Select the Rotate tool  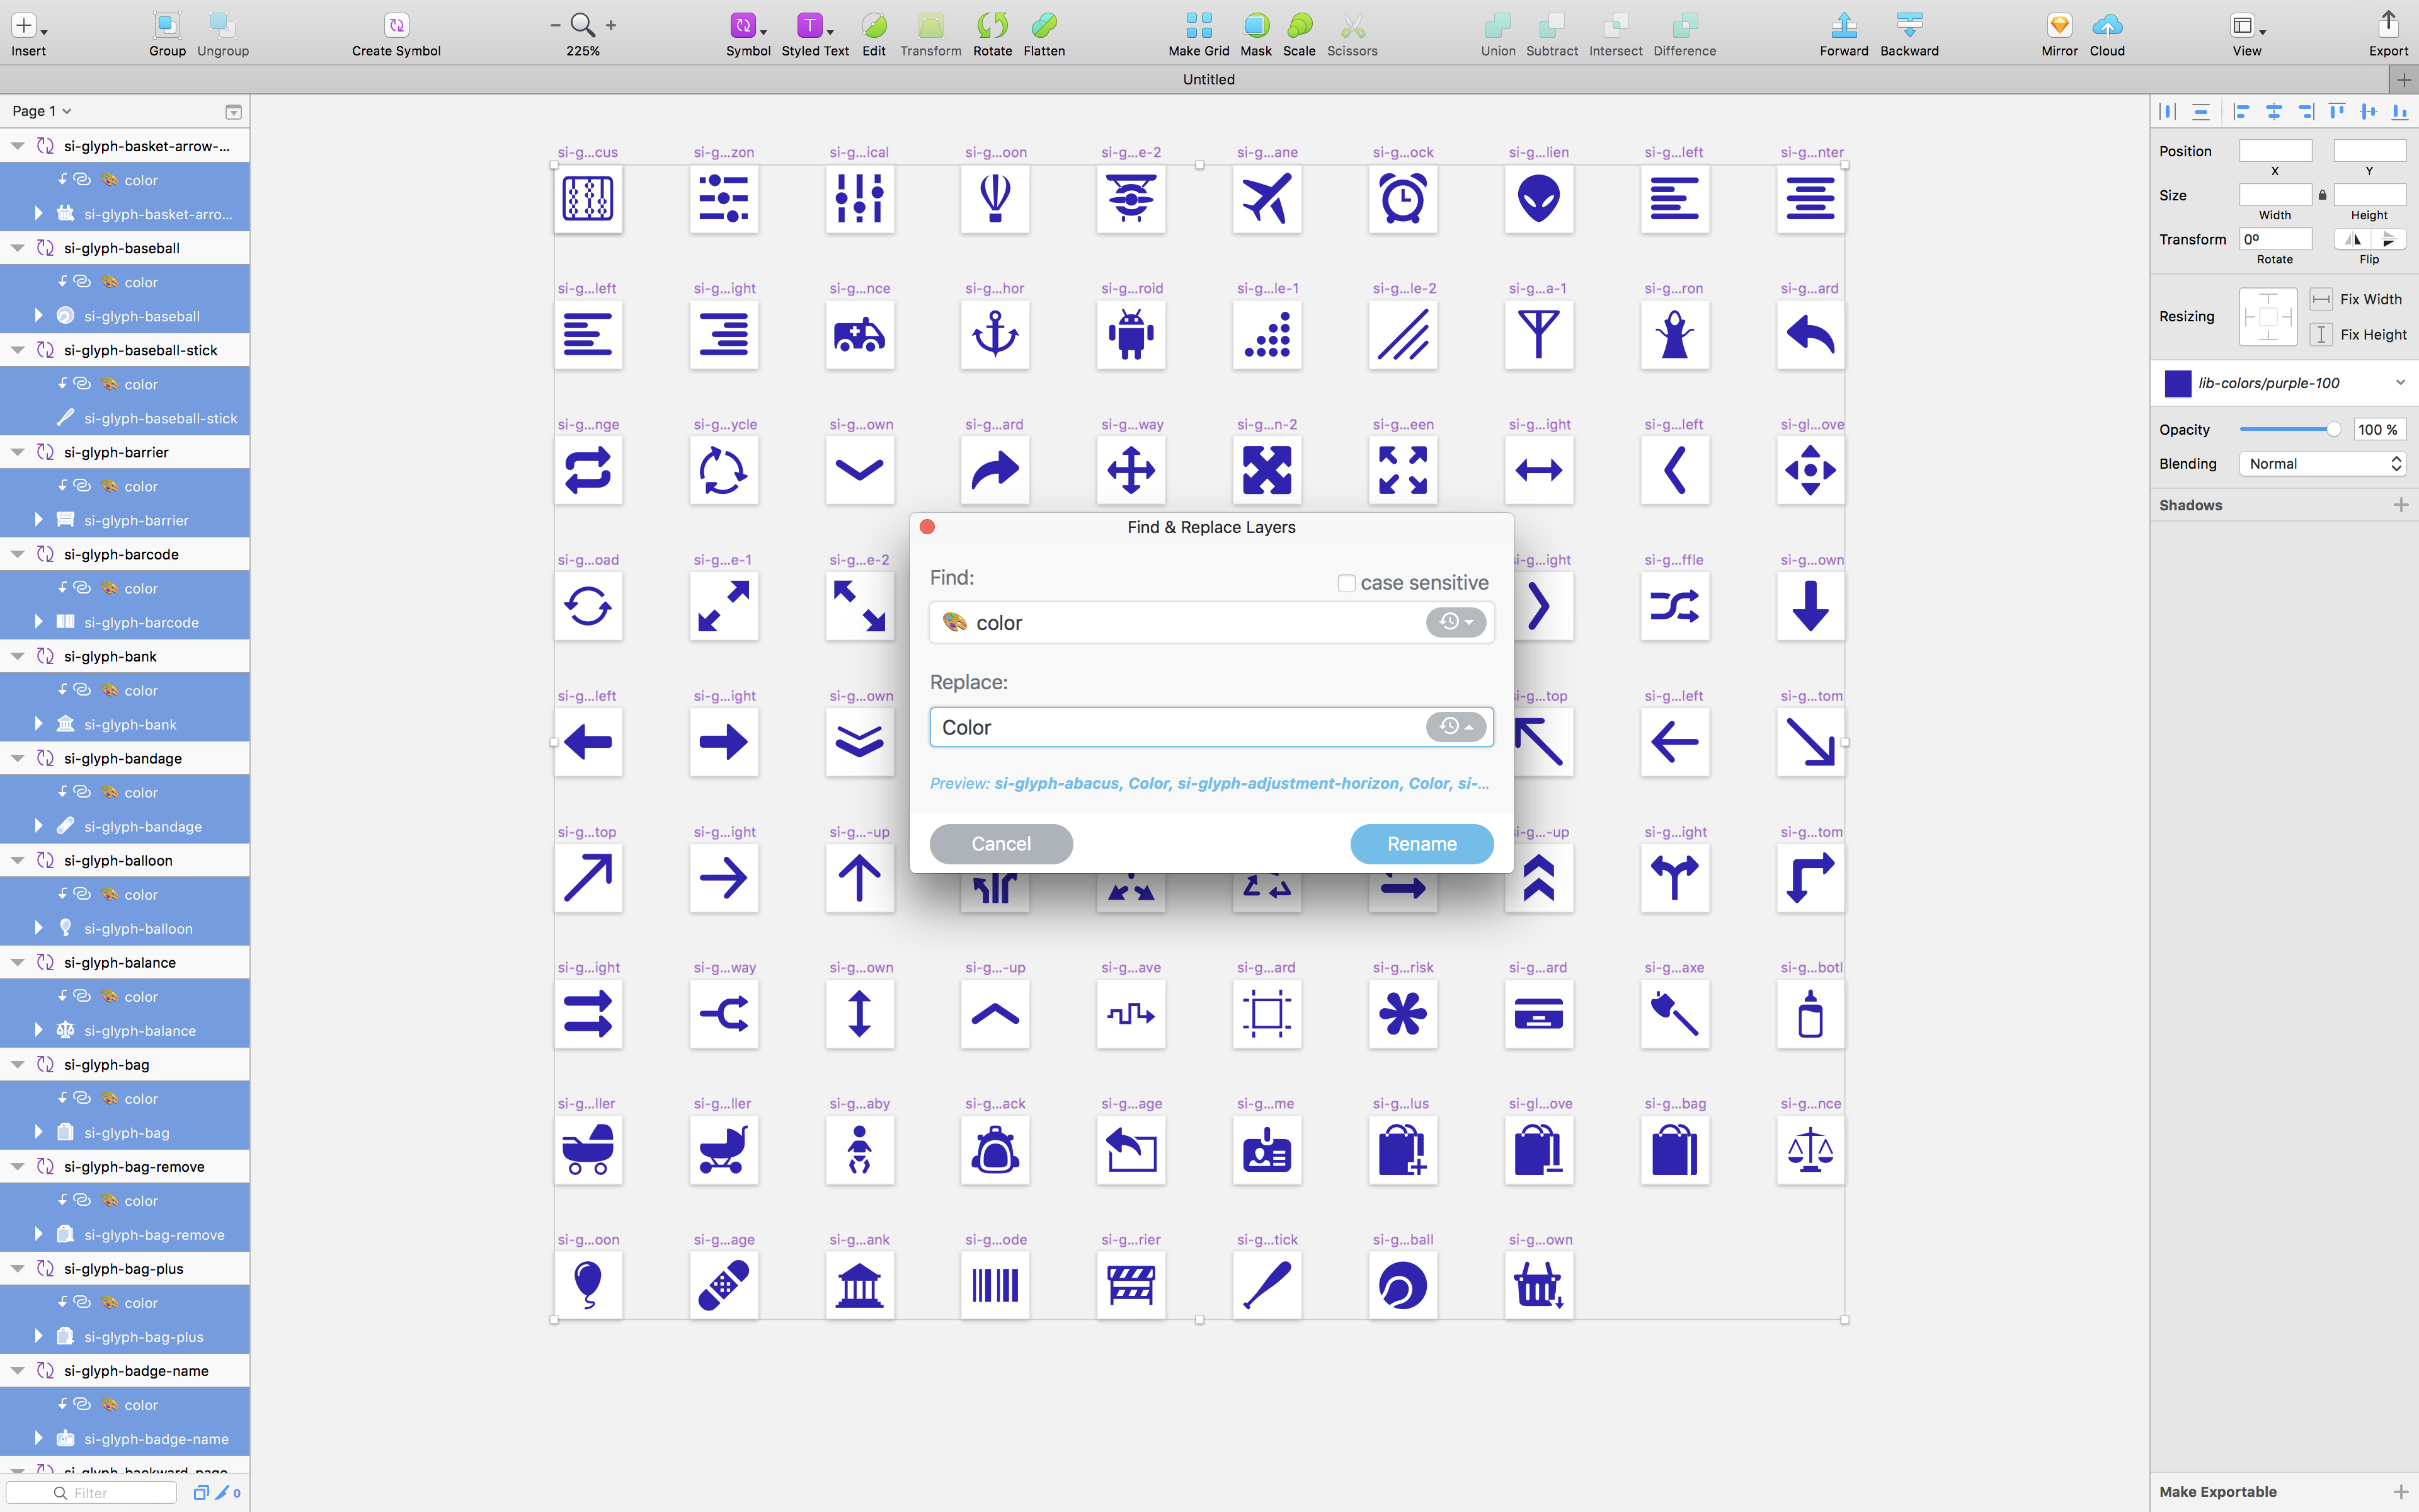click(x=992, y=33)
